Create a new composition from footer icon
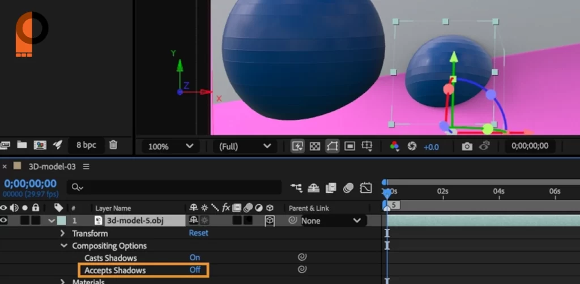Screen dimensions: 580x284 click(40, 145)
